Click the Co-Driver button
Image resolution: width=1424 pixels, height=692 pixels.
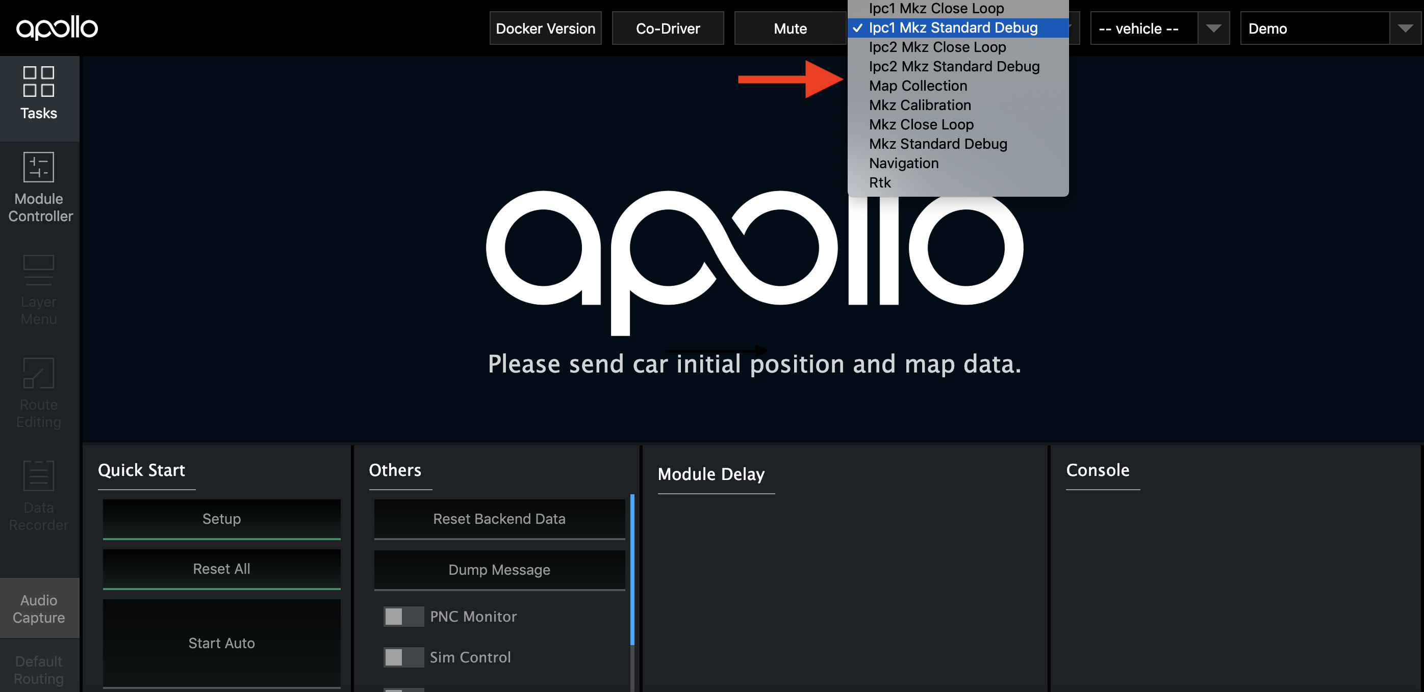668,28
